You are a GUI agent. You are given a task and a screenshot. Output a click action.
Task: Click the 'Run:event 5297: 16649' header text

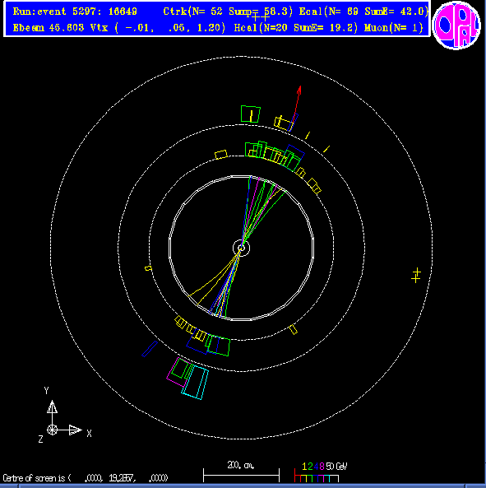[x=75, y=12]
